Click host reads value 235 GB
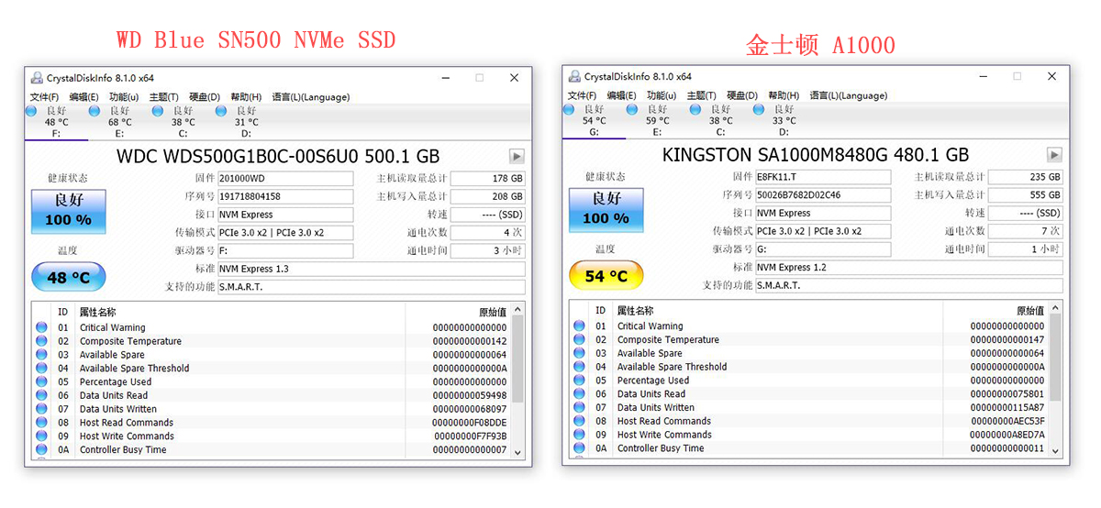The width and height of the screenshot is (1101, 508). tap(1026, 177)
